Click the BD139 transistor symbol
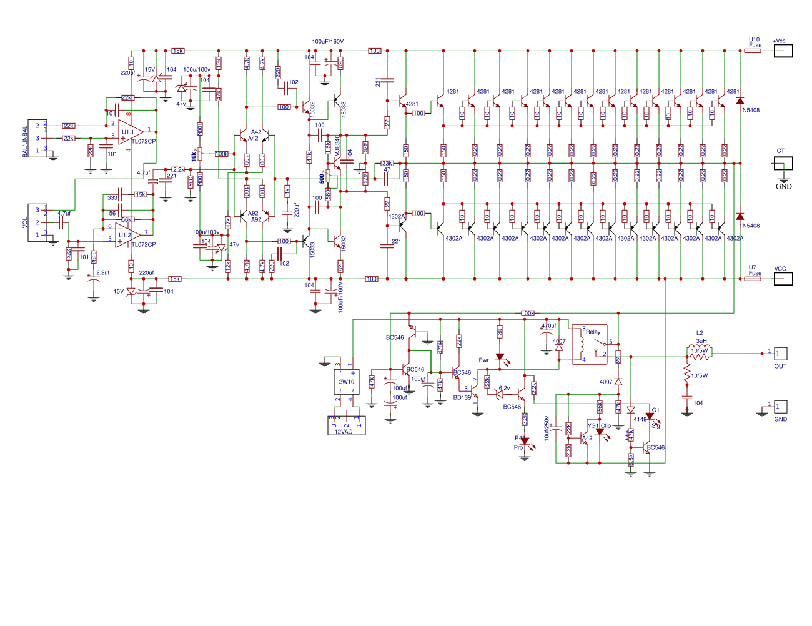This screenshot has height=626, width=812. click(x=473, y=392)
